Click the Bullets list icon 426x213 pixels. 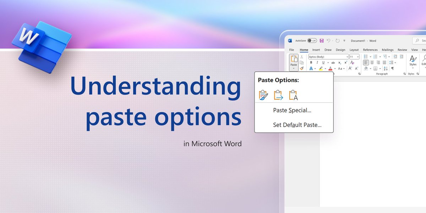[366, 57]
